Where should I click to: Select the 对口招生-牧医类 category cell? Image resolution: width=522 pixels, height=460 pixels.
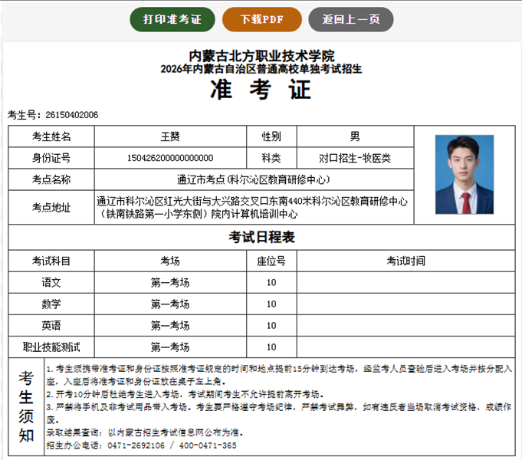tap(354, 158)
